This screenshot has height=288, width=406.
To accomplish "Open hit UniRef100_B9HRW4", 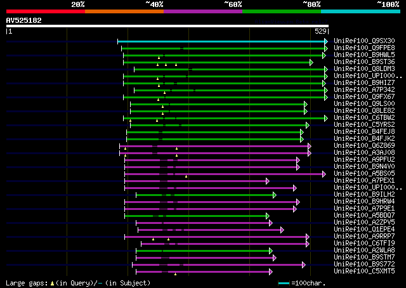I will coord(364,202).
